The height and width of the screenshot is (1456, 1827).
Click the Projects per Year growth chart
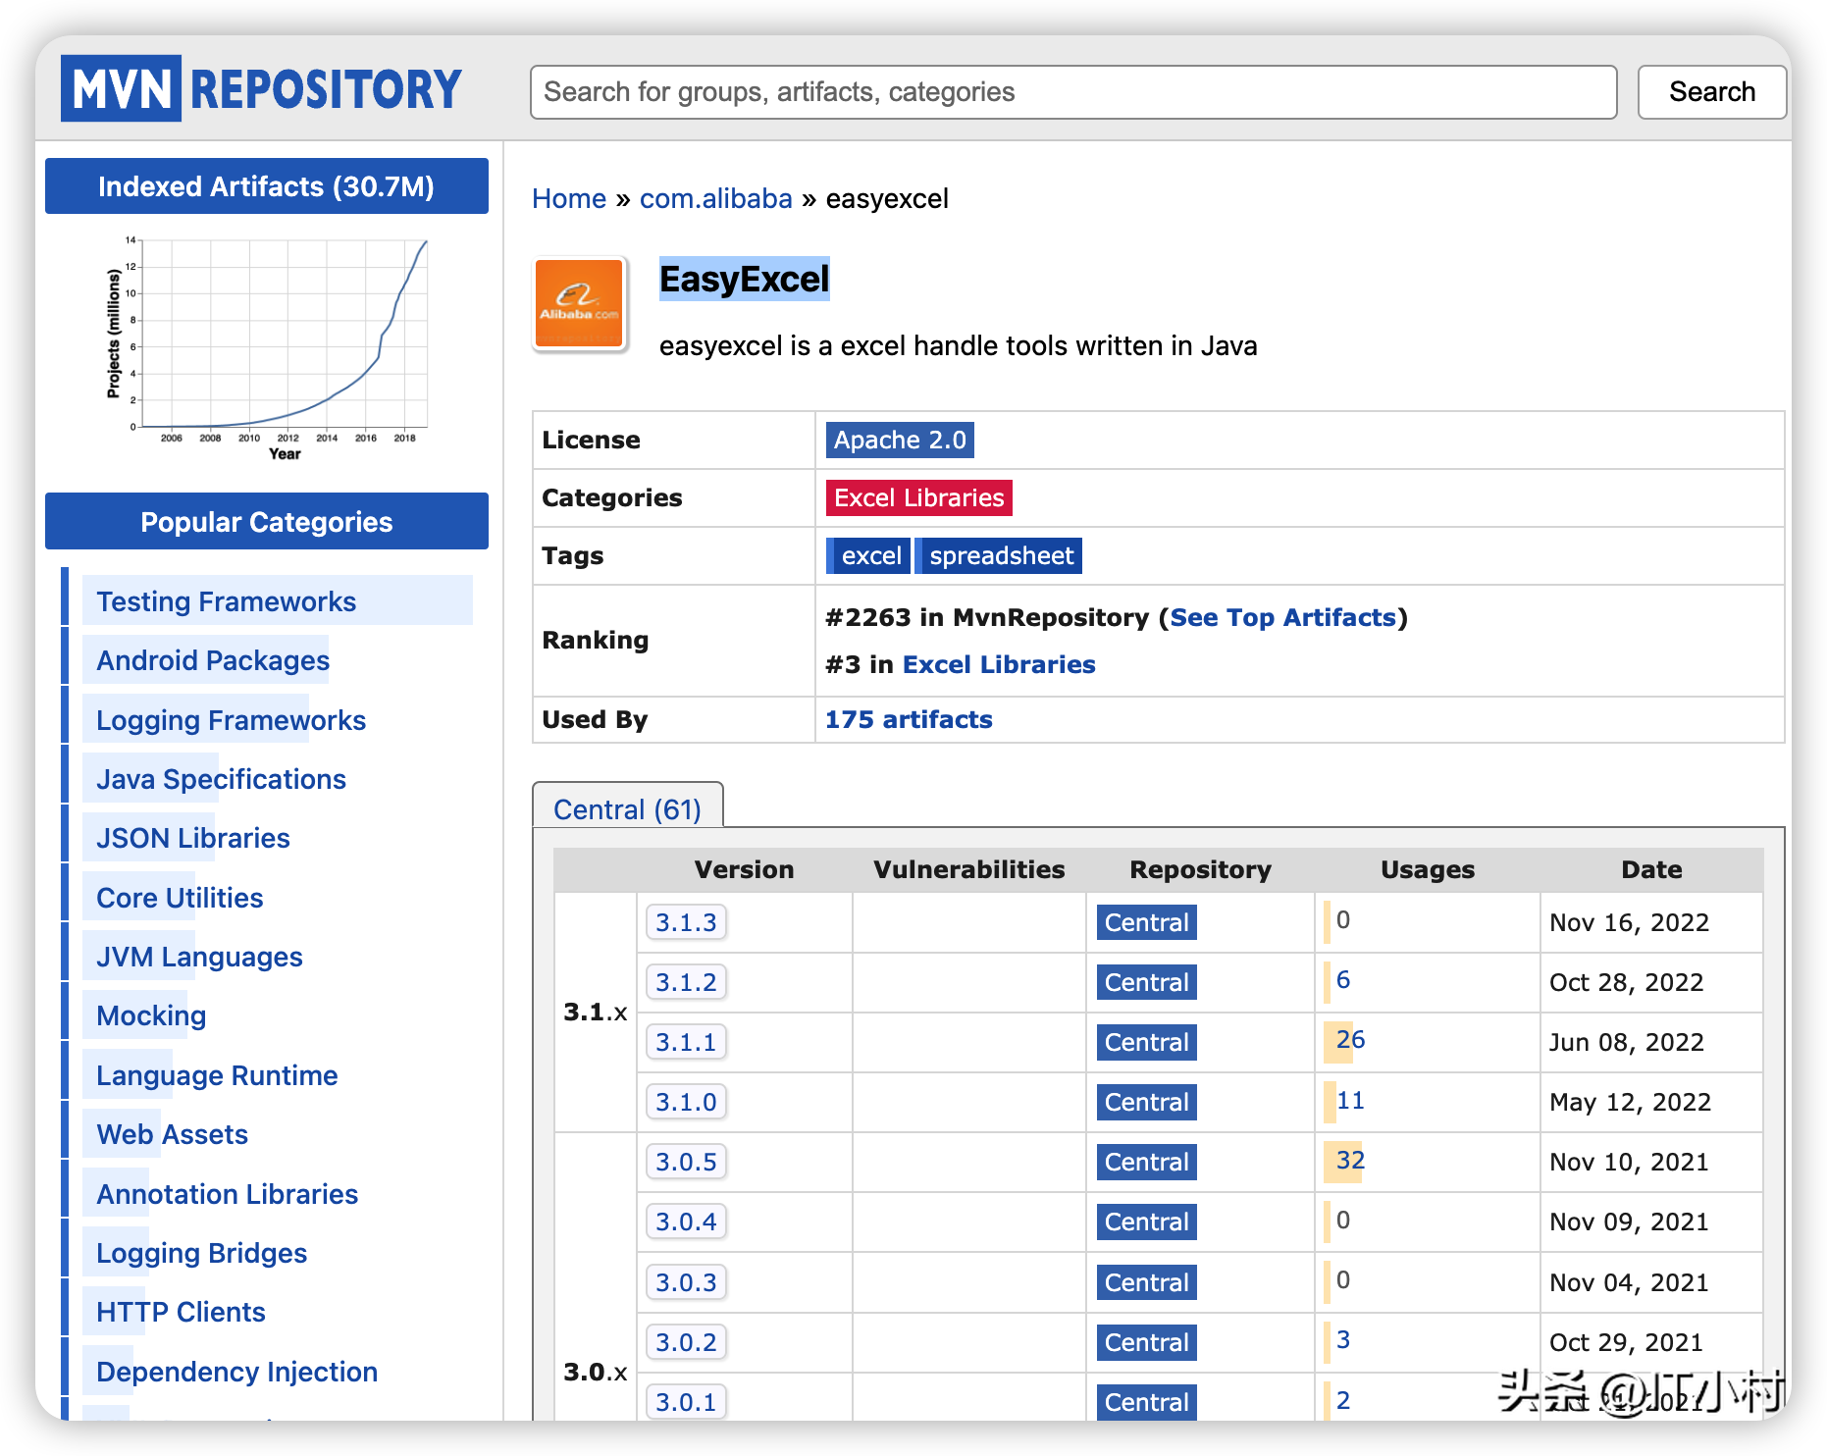267,346
